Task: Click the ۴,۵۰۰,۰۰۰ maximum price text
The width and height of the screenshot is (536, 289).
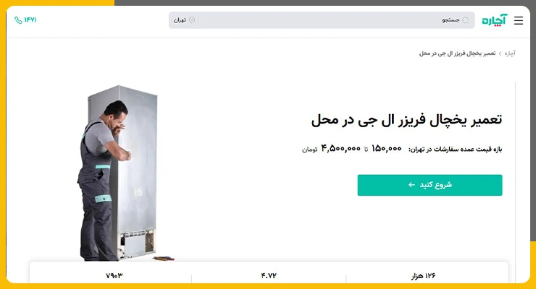Action: click(341, 149)
